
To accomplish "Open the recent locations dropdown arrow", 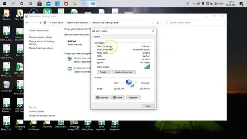I will (x=37, y=23).
